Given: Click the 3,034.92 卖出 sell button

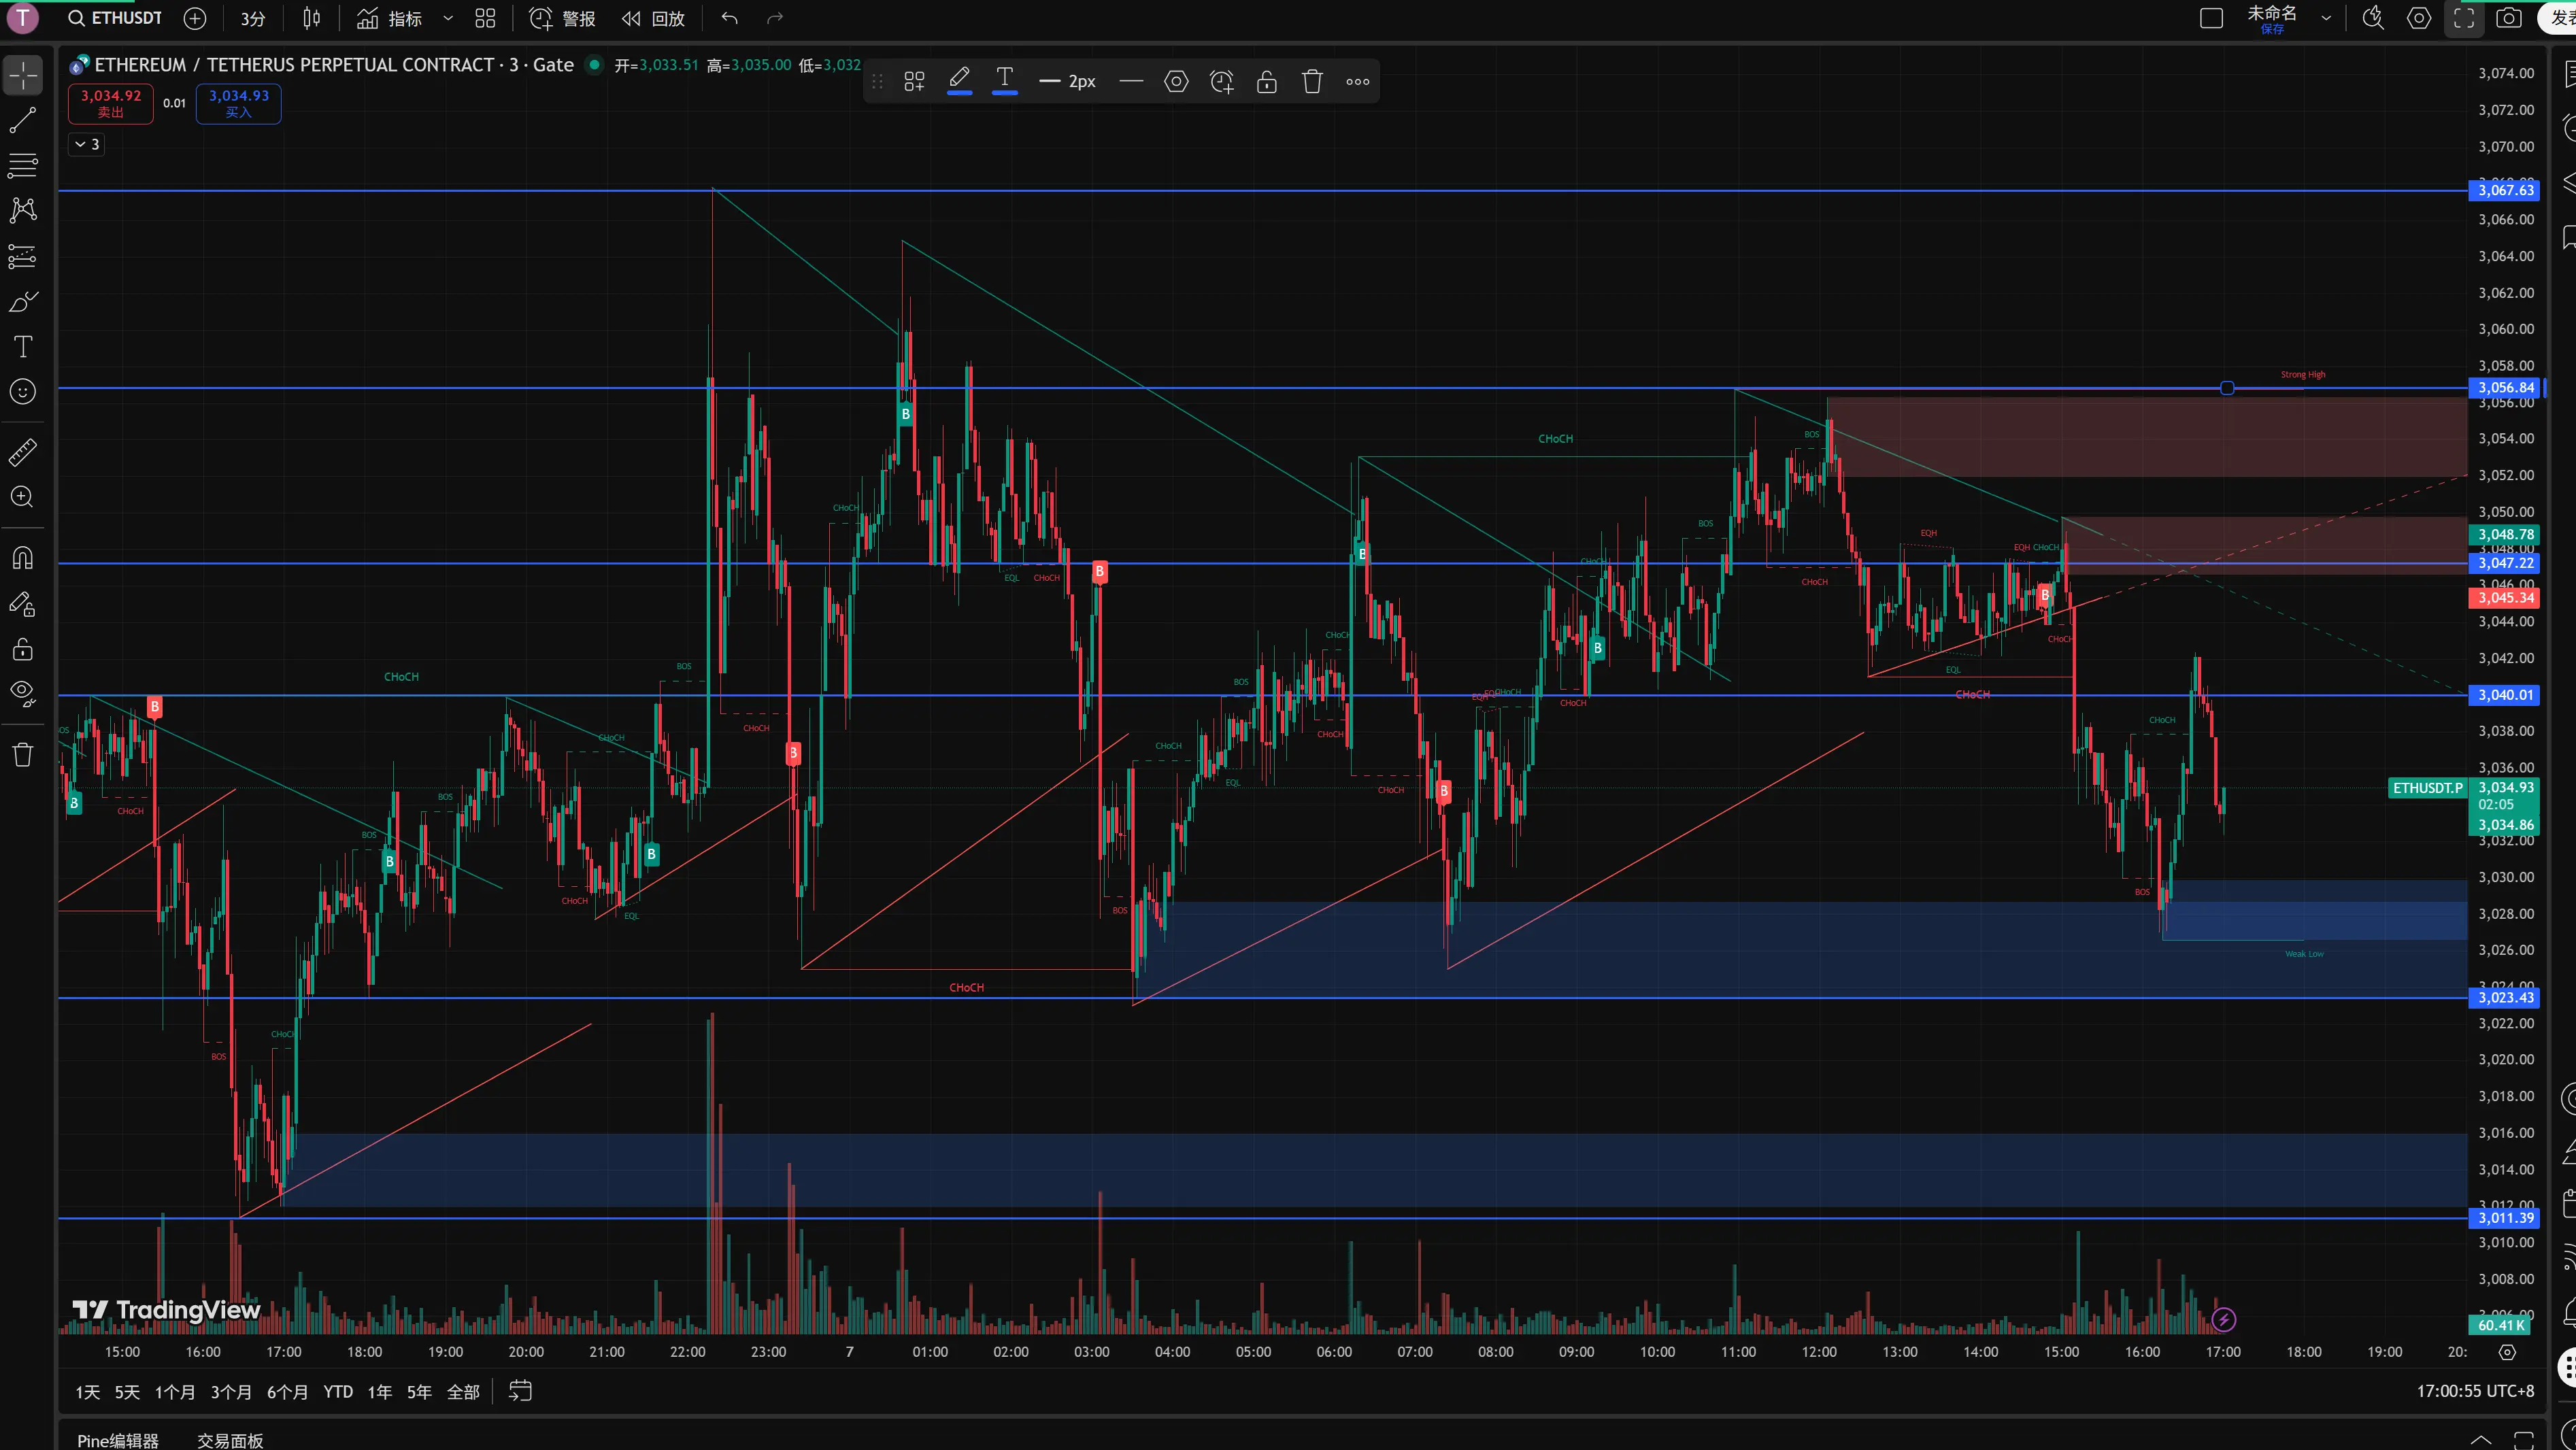Looking at the screenshot, I should click(111, 103).
